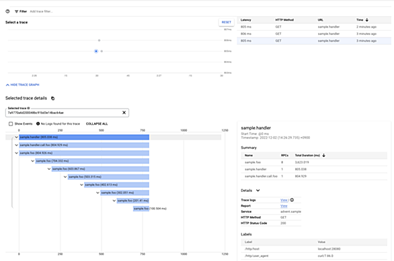394x261 pixels.
Task: Click COLLAPSE ALL spans button
Action: coord(97,124)
